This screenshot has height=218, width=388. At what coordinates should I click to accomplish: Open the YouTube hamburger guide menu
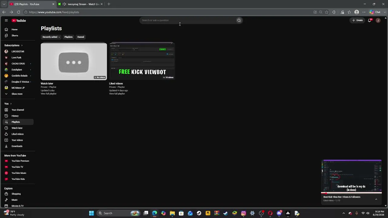point(6,21)
